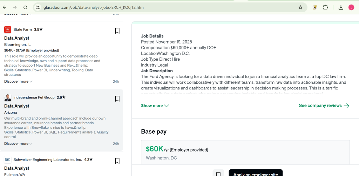View site information icon in address bar
Image resolution: width=359 pixels, height=176 pixels.
pyautogui.click(x=38, y=7)
